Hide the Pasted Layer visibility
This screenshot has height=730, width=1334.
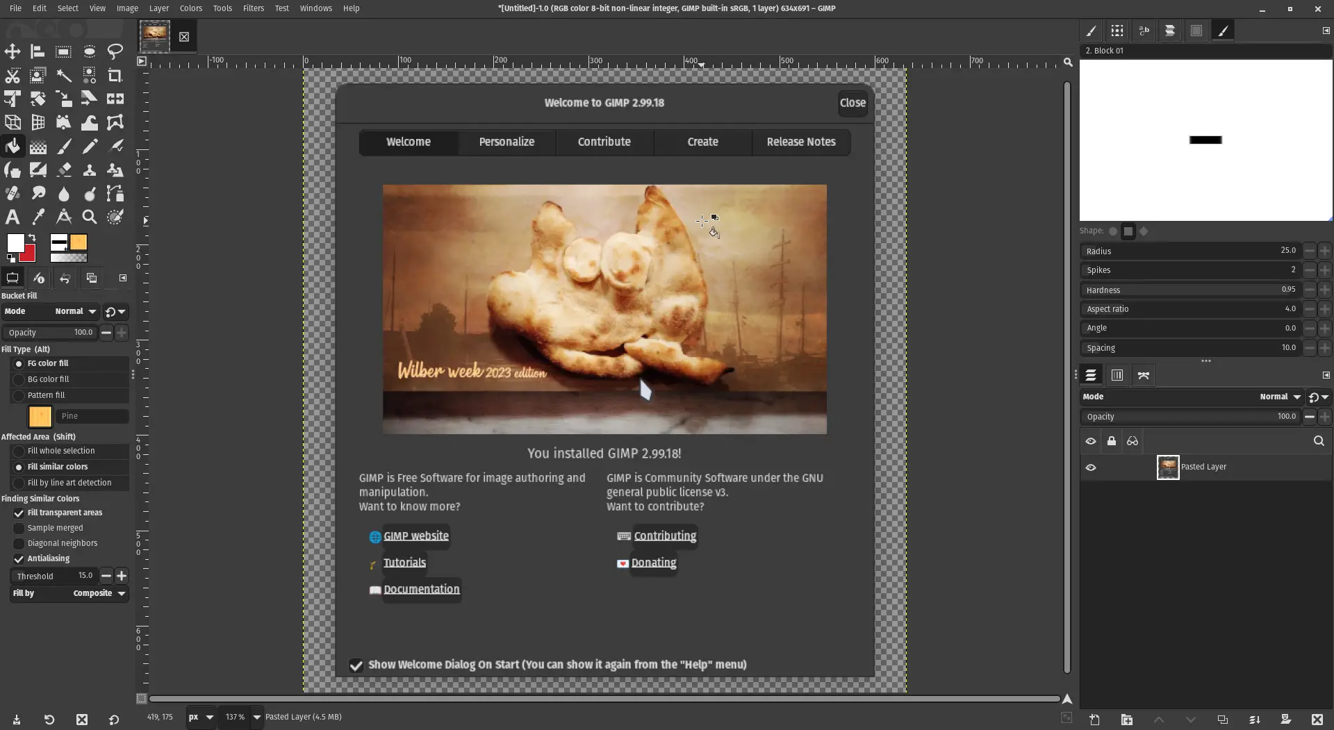click(1091, 467)
